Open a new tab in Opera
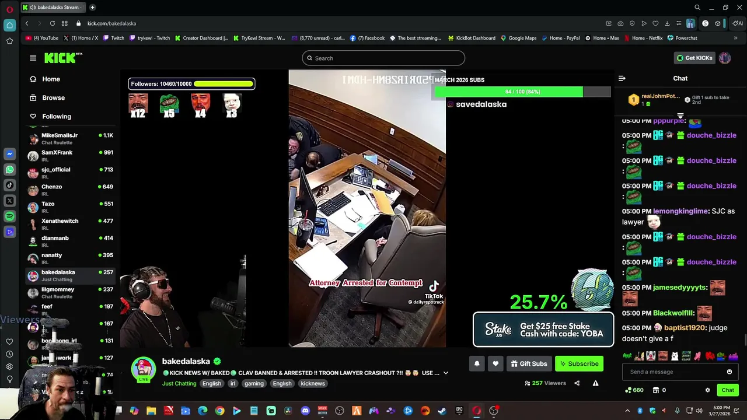 point(93,7)
